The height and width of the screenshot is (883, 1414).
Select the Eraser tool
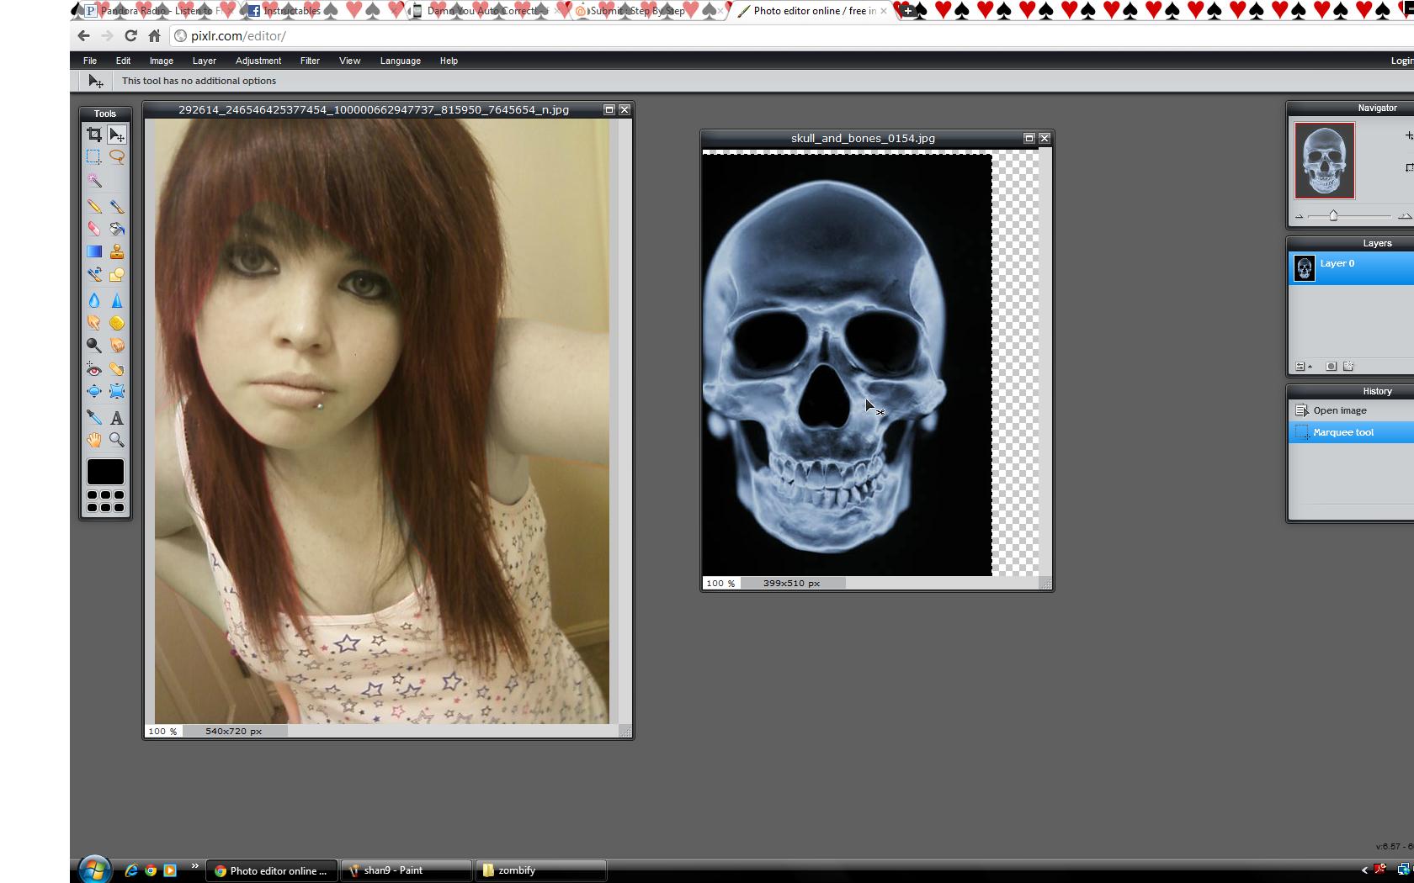coord(94,229)
